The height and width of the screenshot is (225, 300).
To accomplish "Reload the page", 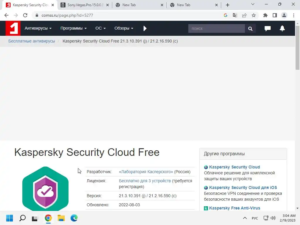I will [x=25, y=15].
